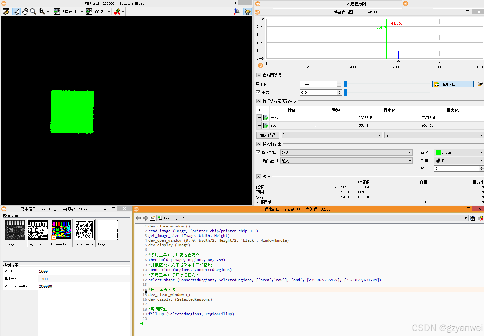The image size is (484, 336).
Task: Click the reset histogram icon beside auto-select button
Action: pyautogui.click(x=480, y=84)
